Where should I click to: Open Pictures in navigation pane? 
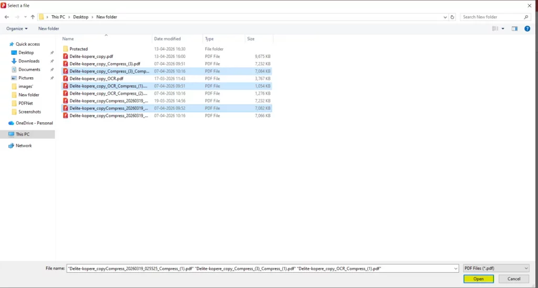click(x=26, y=78)
